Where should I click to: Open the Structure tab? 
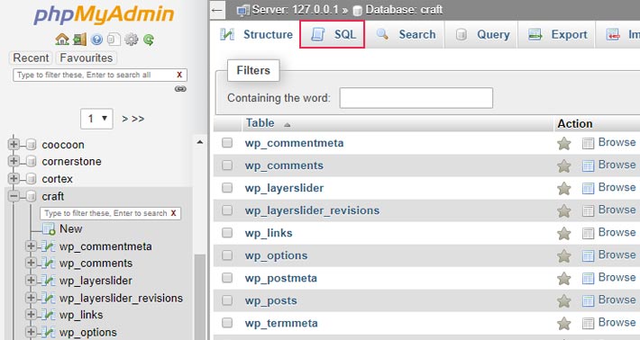[x=255, y=34]
